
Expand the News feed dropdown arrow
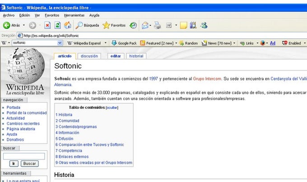234,43
